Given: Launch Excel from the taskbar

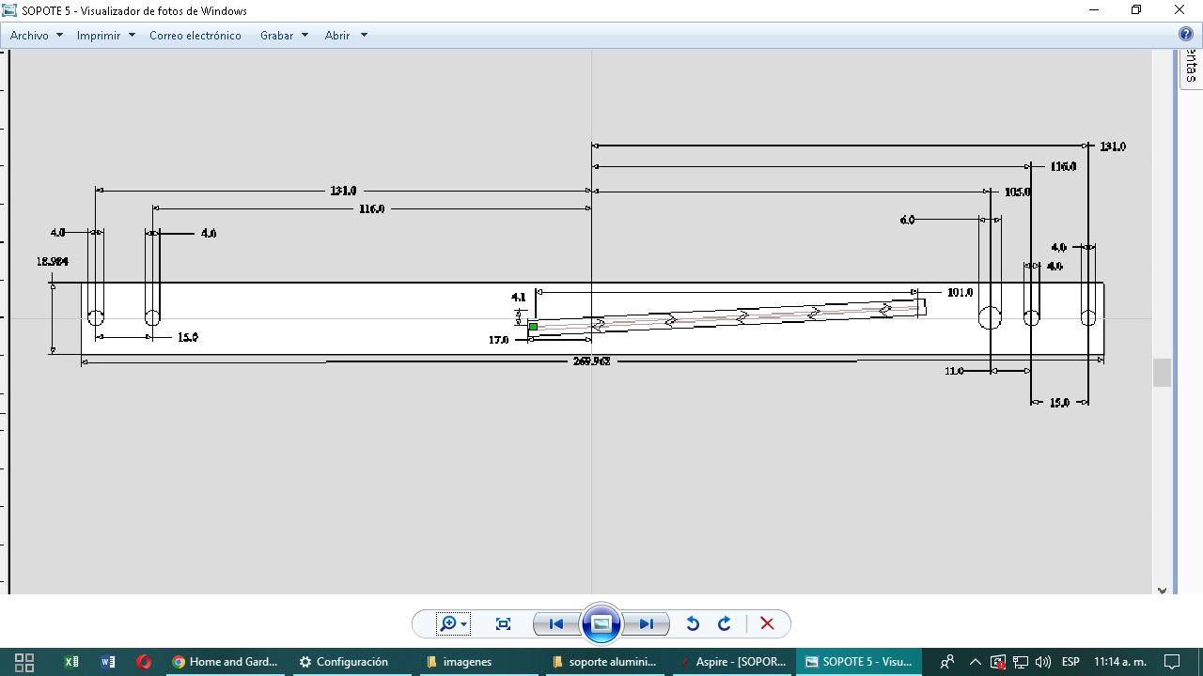Looking at the screenshot, I should [71, 662].
